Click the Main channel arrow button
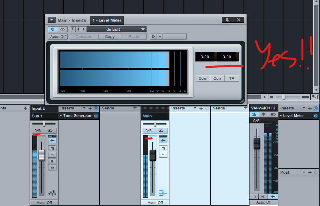320x206 pixels. click(163, 140)
